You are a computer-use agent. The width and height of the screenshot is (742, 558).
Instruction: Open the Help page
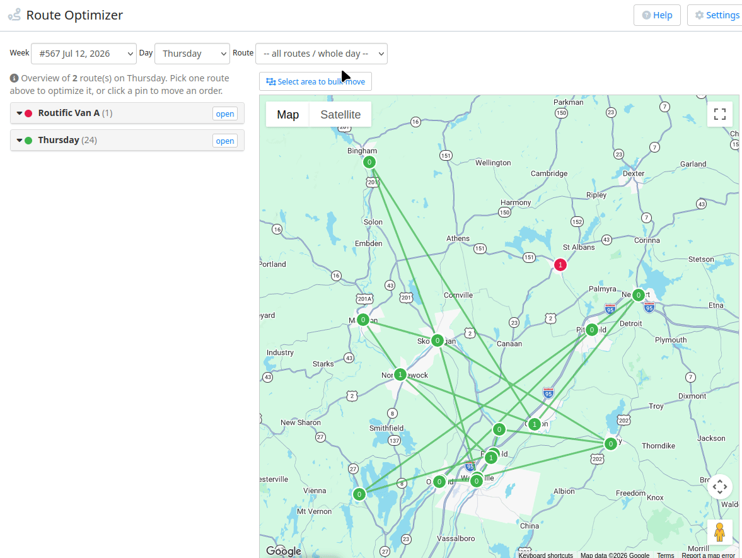pyautogui.click(x=657, y=15)
